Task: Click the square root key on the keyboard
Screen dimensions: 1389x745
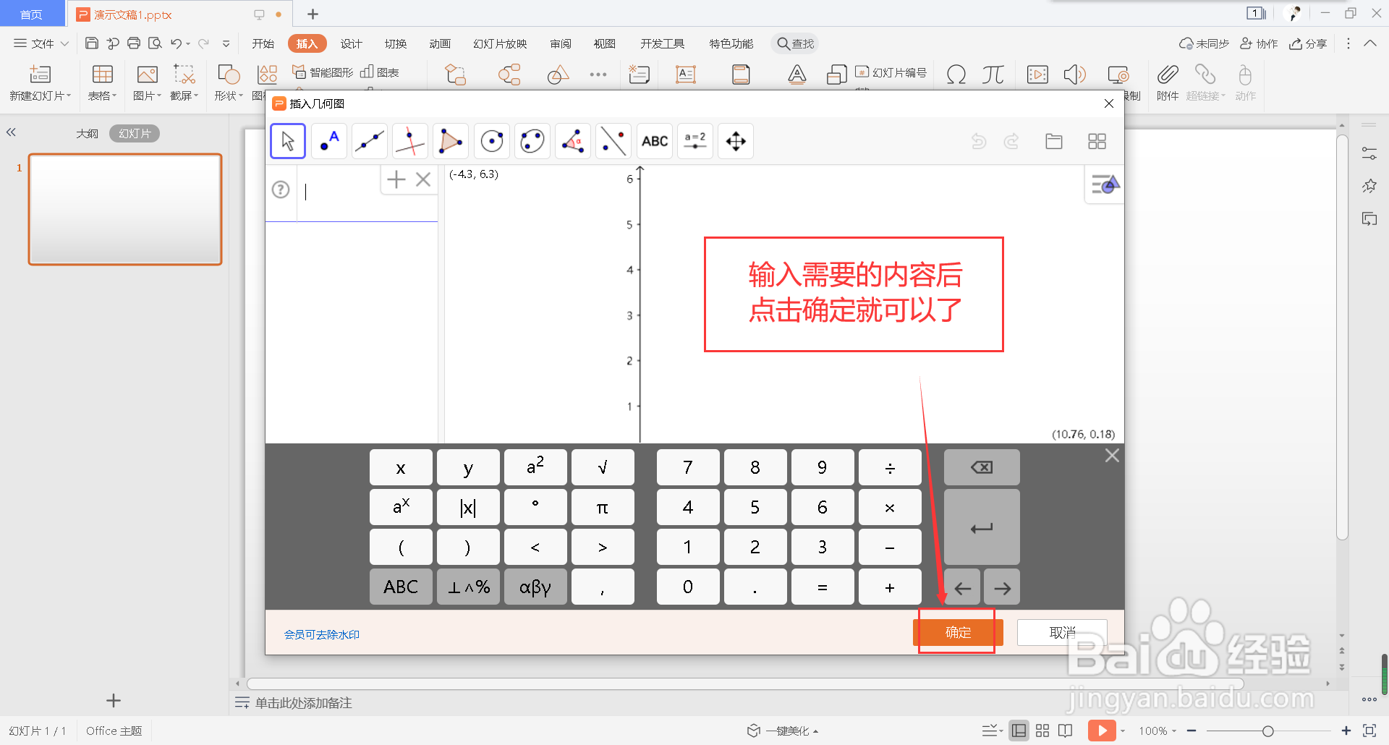Action: (603, 467)
